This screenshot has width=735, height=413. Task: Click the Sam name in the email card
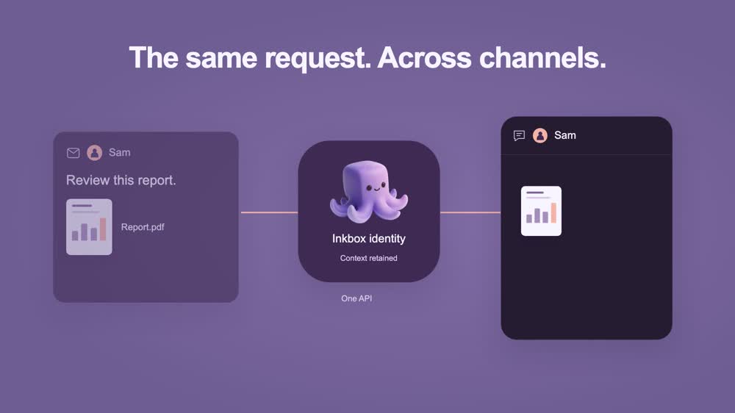(120, 152)
